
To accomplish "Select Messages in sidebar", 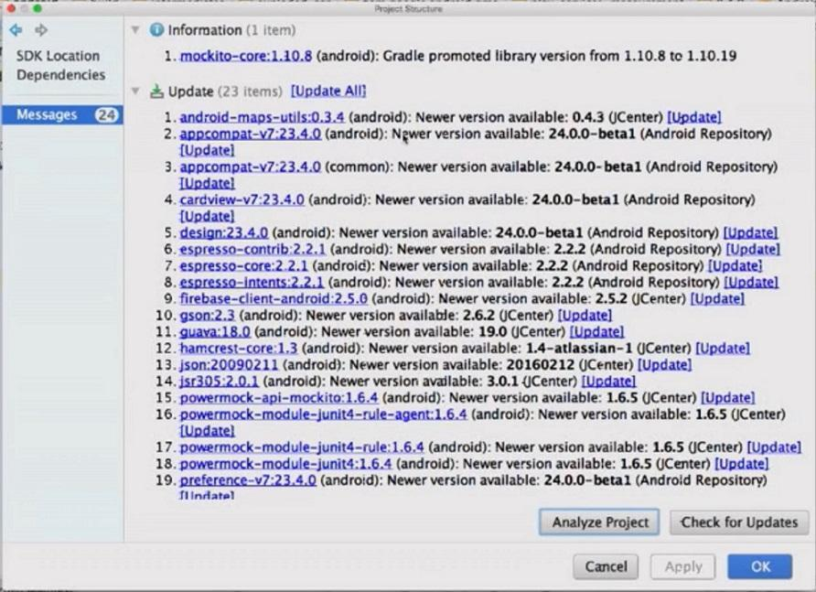I will [x=62, y=114].
